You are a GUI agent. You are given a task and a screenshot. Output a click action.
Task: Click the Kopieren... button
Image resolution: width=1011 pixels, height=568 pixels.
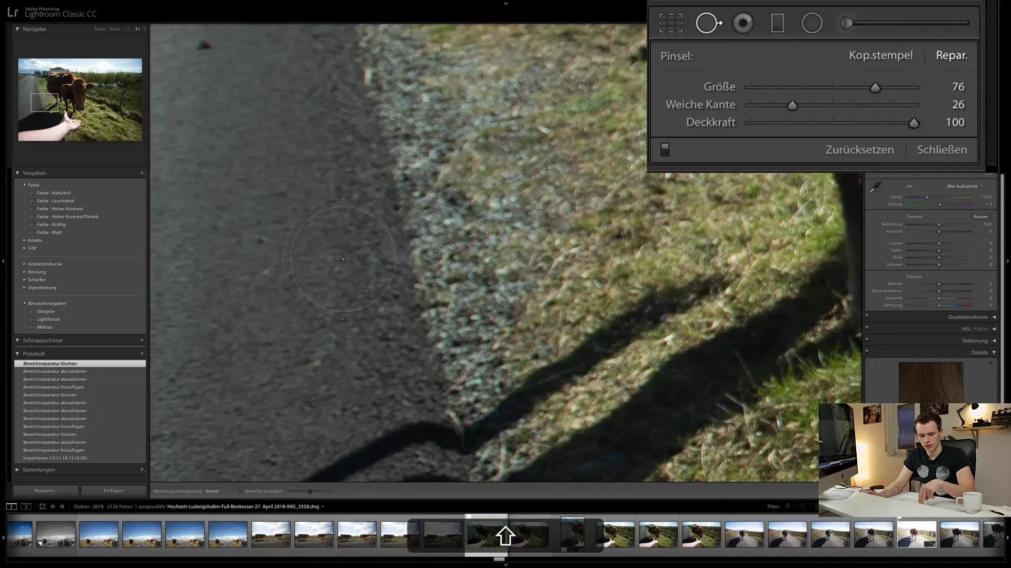tap(46, 491)
